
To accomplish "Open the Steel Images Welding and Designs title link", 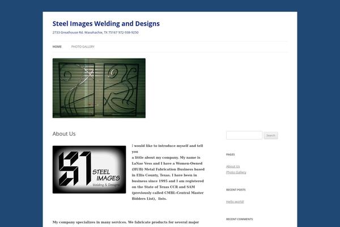I will point(106,23).
